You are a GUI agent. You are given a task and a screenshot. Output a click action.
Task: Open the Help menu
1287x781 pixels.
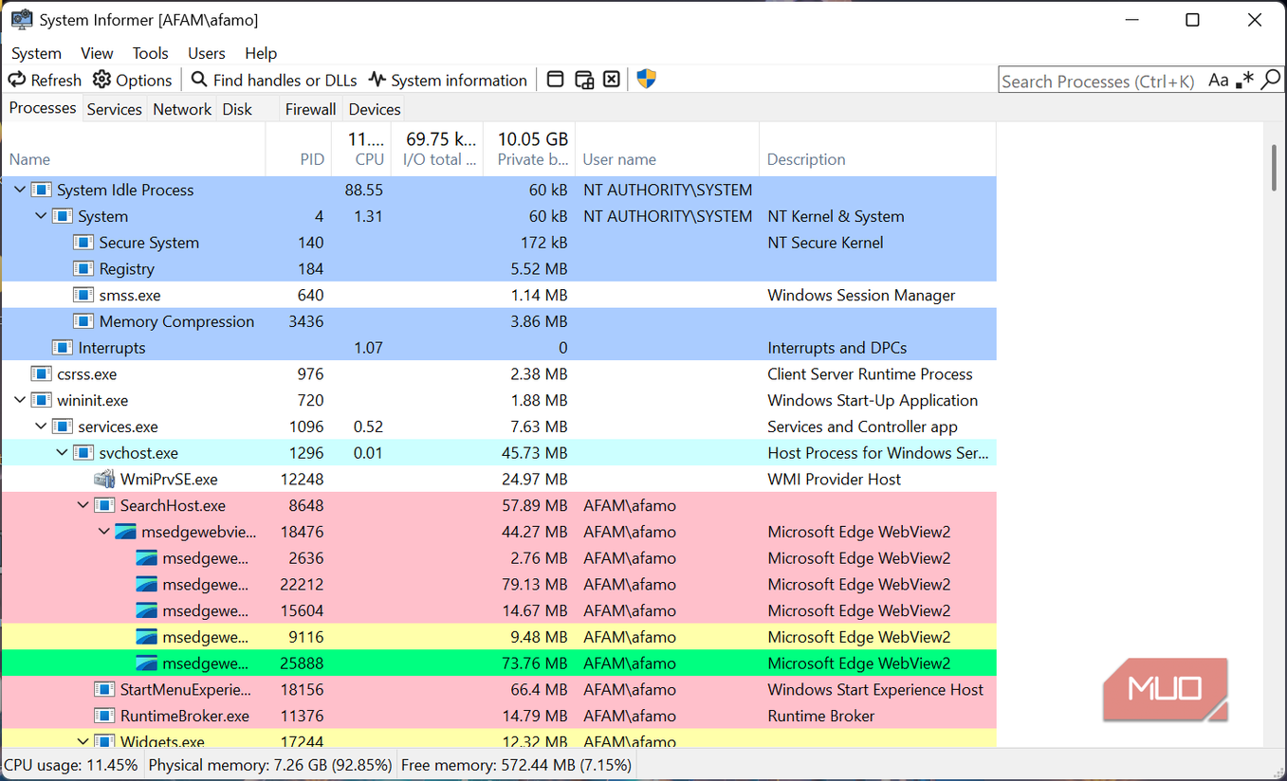(261, 53)
